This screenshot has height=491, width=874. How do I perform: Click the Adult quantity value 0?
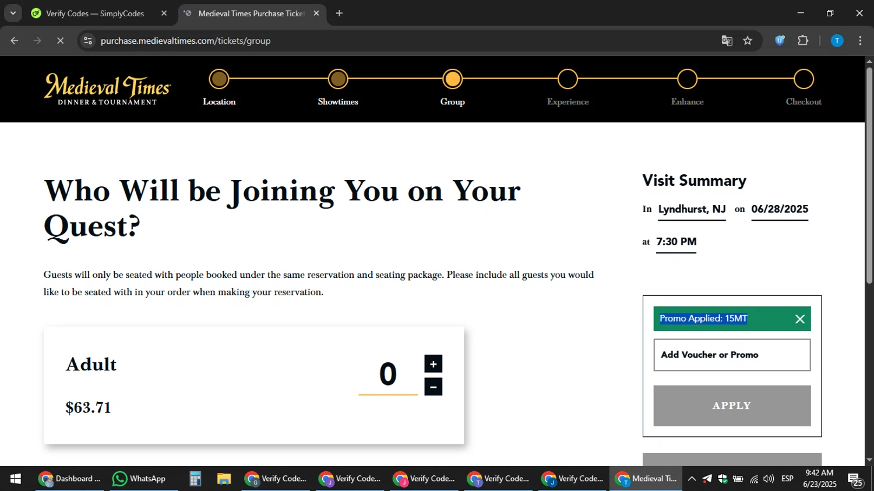coord(388,375)
